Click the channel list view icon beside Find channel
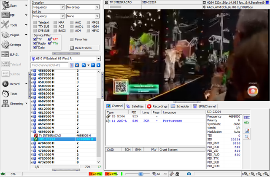Viewport: 270px width, 177px height. point(72,65)
